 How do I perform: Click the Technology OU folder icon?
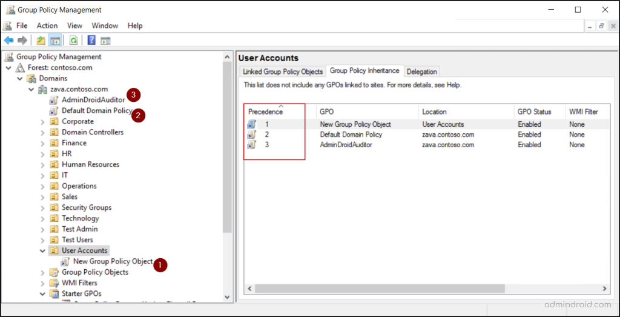pyautogui.click(x=54, y=218)
